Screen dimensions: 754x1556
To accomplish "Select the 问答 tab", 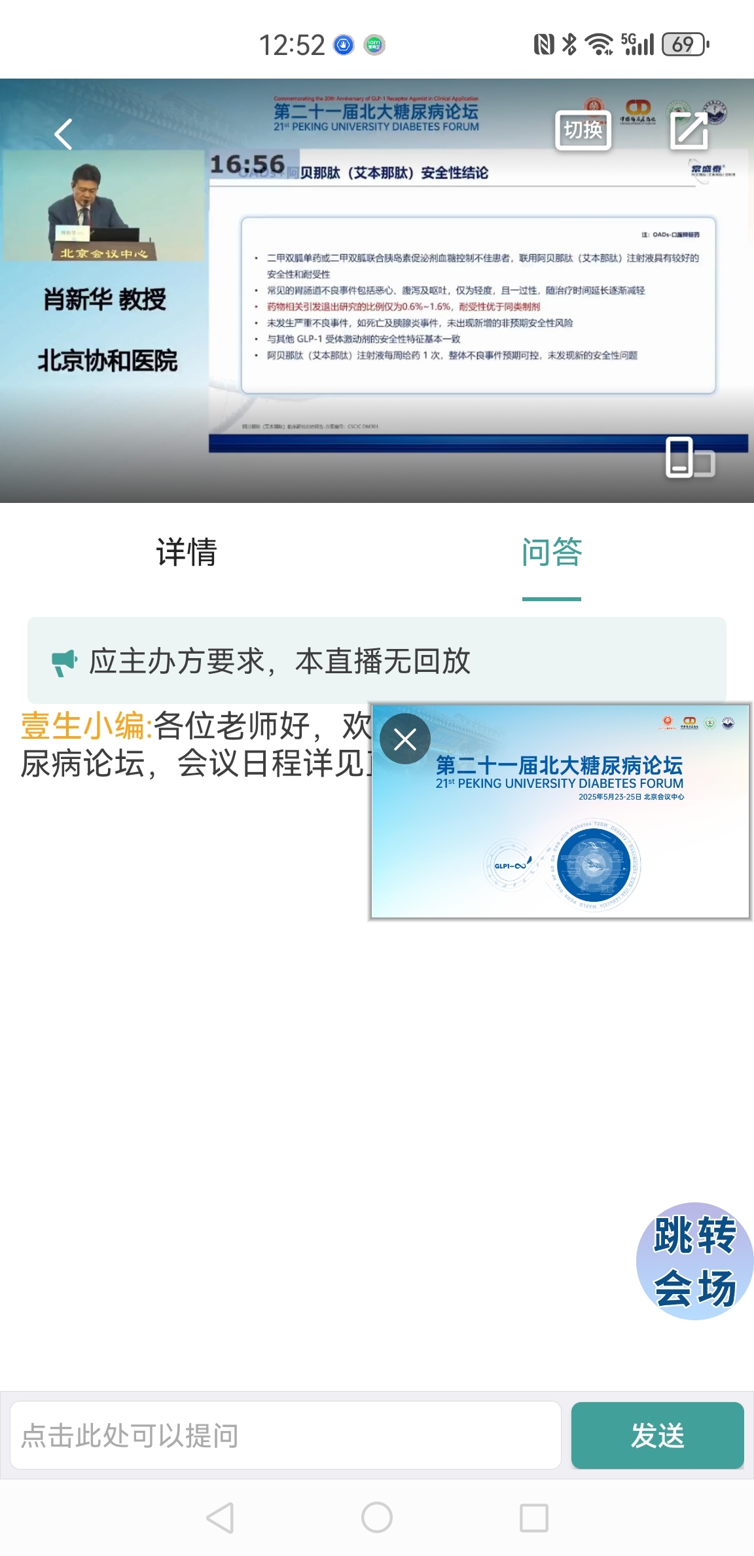I will click(x=552, y=552).
